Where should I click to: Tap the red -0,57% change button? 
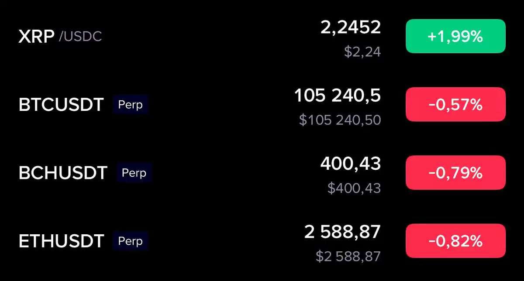pyautogui.click(x=455, y=104)
